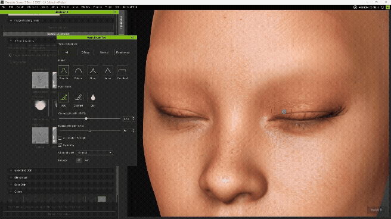
Task: Click the vertical Headshot side tab
Action: click(122, 22)
